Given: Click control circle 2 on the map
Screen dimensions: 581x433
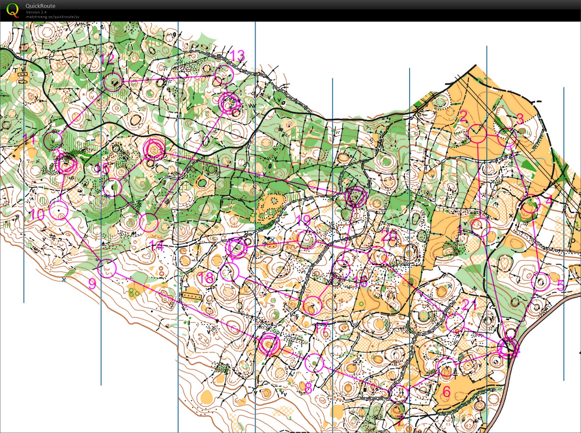Looking at the screenshot, I should (x=477, y=133).
